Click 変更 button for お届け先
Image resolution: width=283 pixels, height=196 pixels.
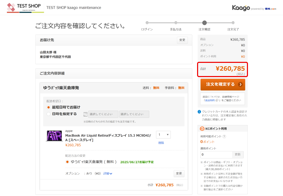click(x=182, y=40)
